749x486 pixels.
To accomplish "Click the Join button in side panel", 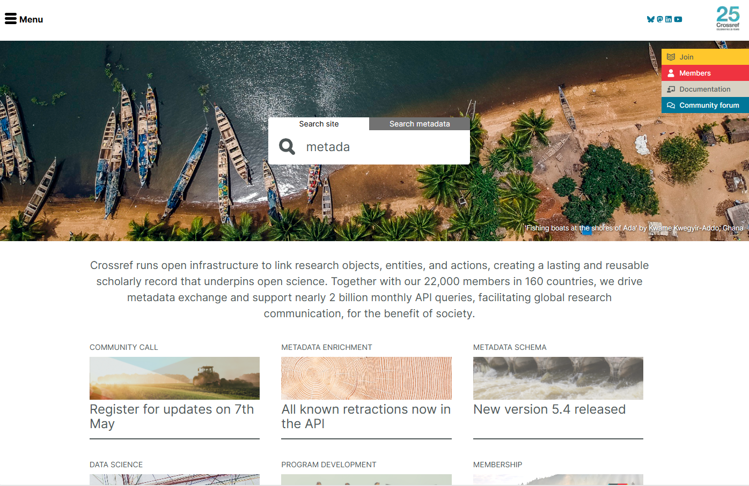I will click(x=705, y=57).
